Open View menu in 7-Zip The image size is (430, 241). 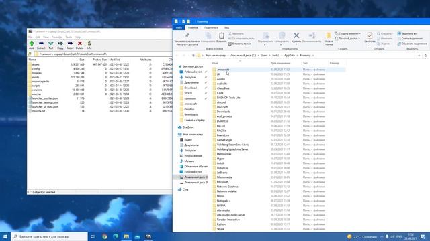click(x=46, y=37)
